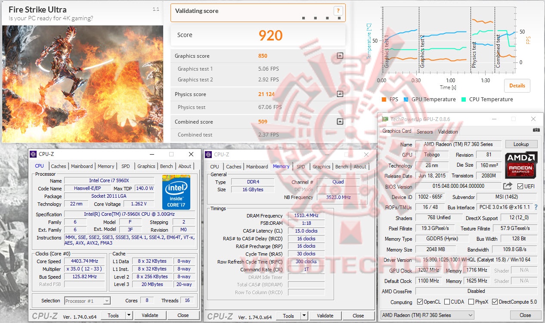The image size is (545, 323).
Task: Toggle the CUDA checkbox
Action: [x=447, y=302]
